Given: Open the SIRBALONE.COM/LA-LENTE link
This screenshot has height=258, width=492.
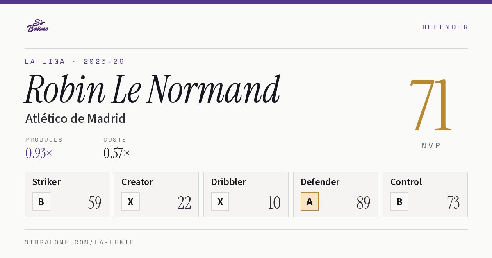Looking at the screenshot, I should [79, 242].
